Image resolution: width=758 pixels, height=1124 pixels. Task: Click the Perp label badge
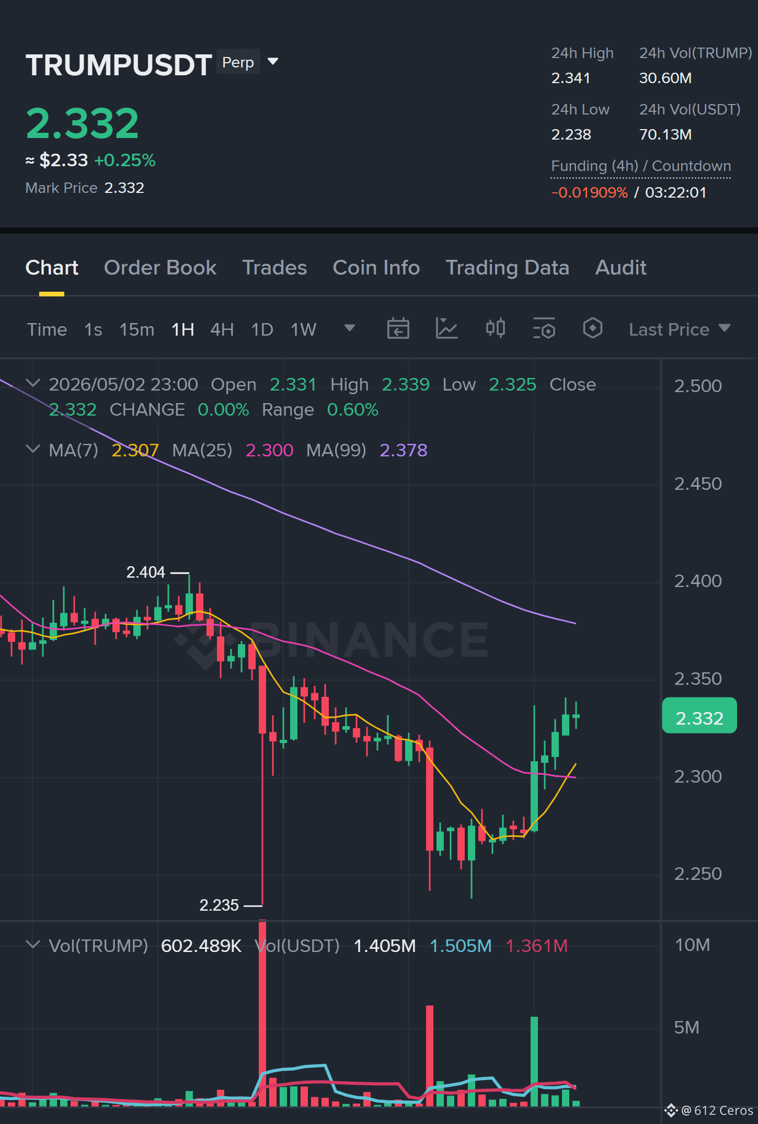point(238,62)
